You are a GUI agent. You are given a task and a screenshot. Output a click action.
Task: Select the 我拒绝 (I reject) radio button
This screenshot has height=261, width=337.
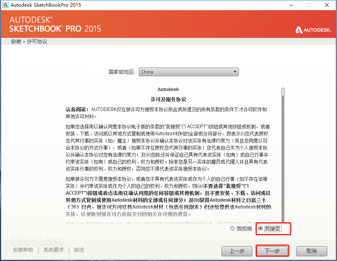pos(232,229)
